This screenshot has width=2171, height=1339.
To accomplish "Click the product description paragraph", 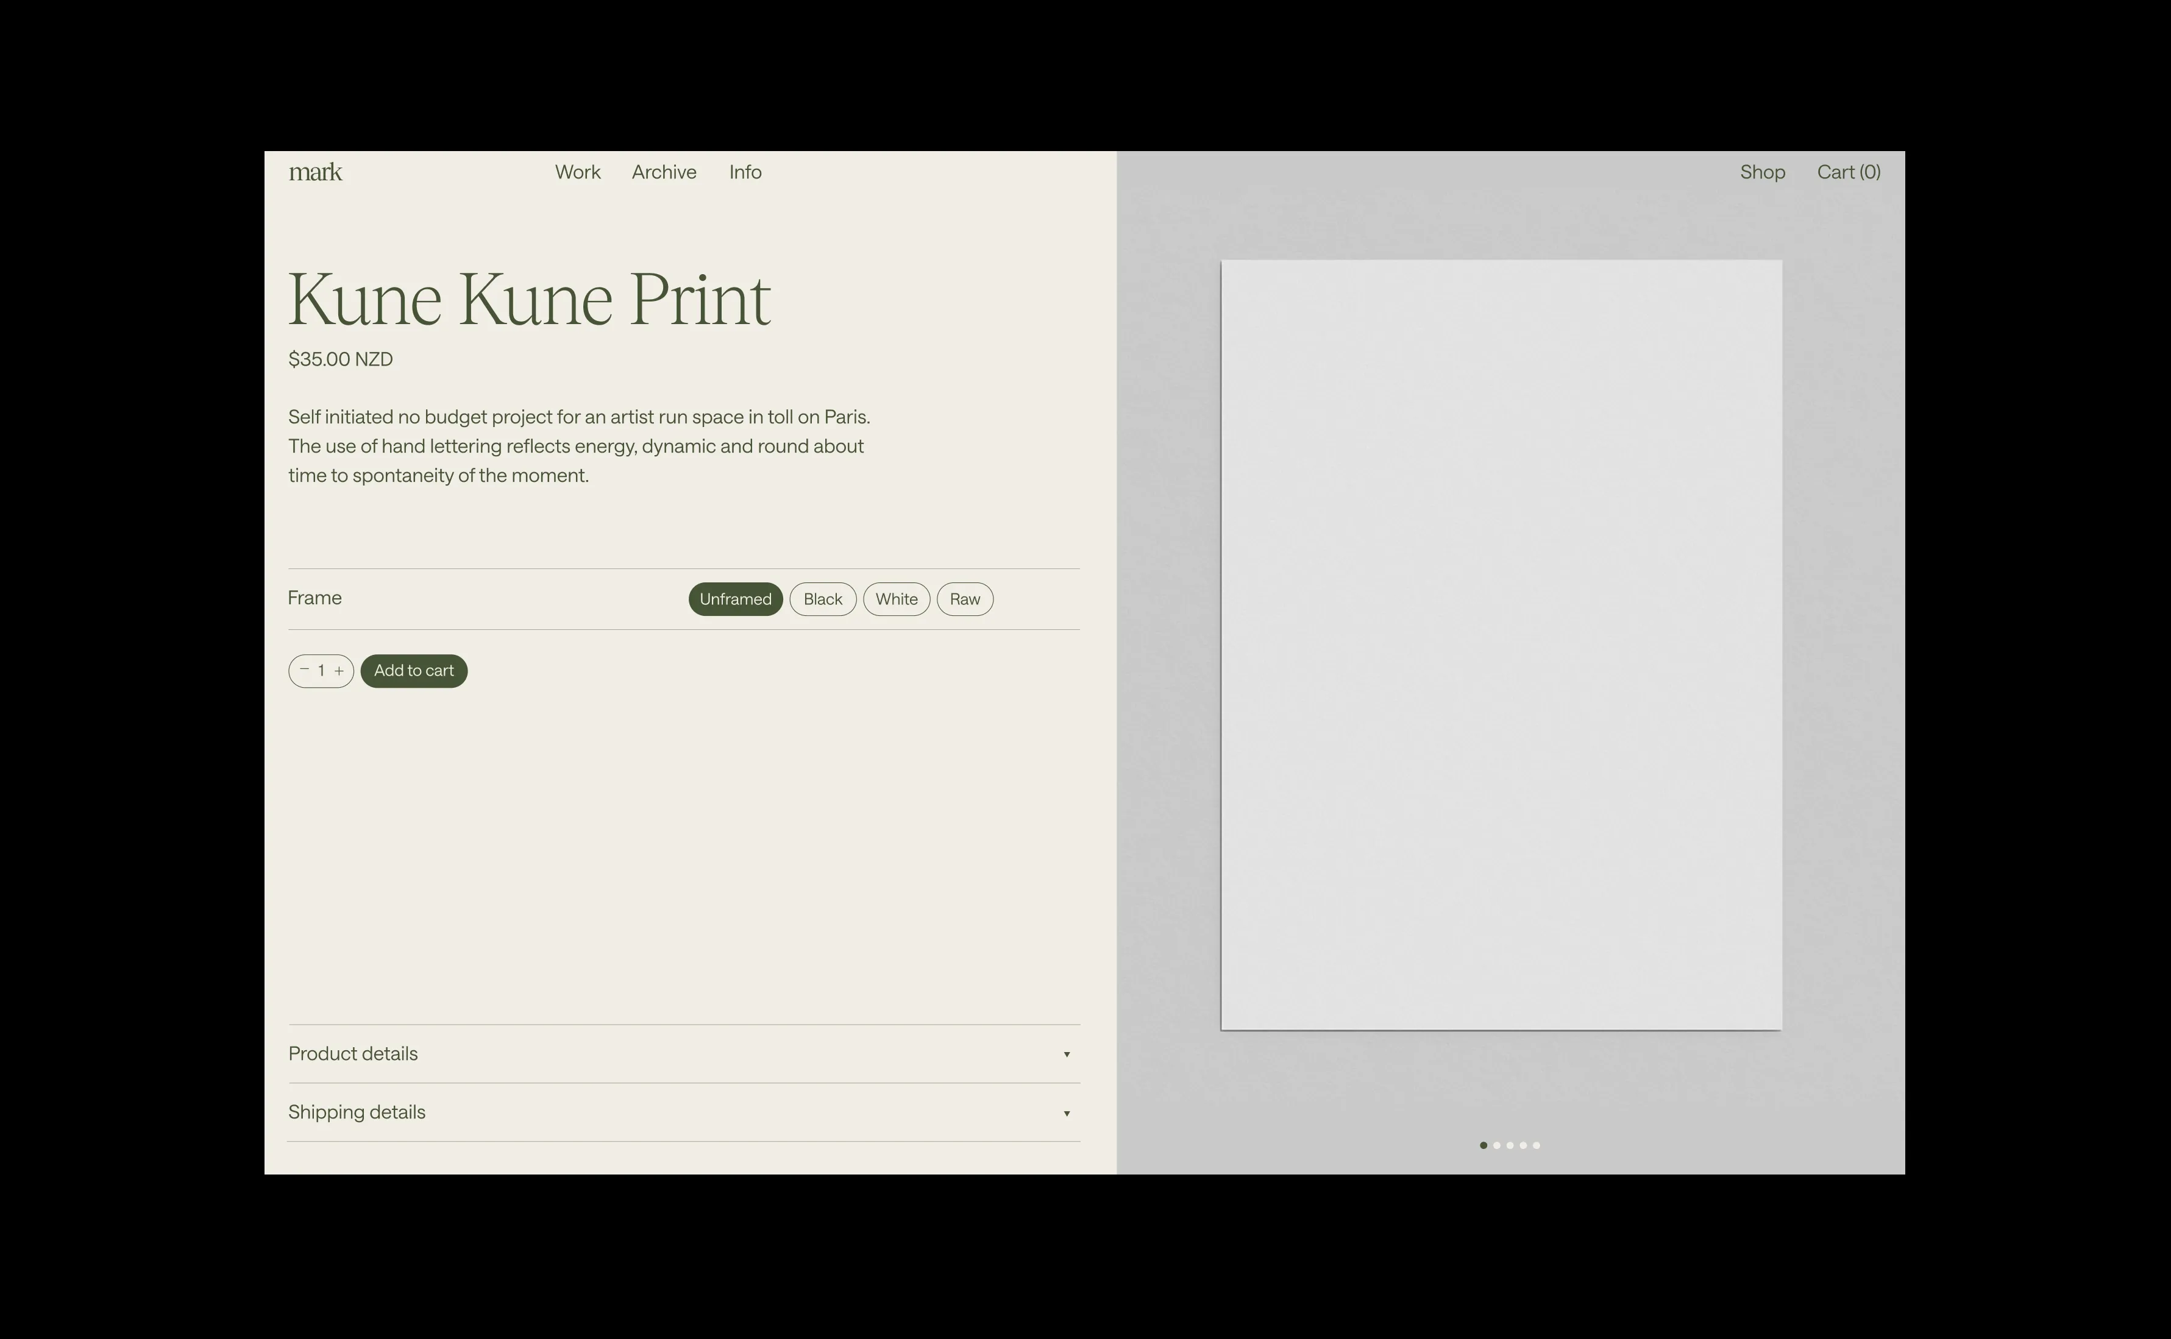I will (579, 447).
